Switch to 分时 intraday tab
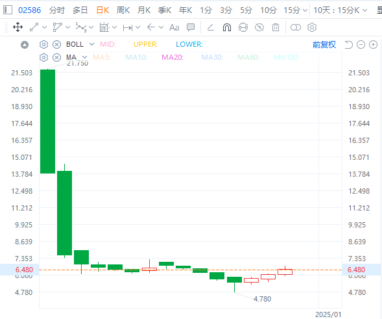 (x=57, y=10)
